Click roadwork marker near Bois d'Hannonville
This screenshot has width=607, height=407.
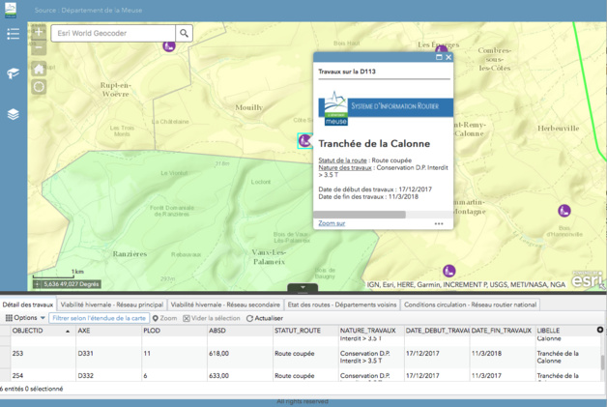(x=564, y=210)
